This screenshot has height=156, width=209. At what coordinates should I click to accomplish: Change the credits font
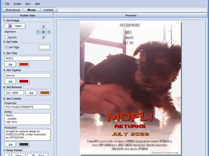coord(10,144)
